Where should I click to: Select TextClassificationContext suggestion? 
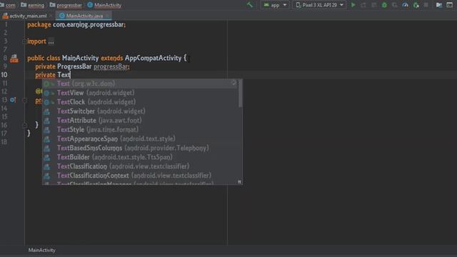point(141,176)
